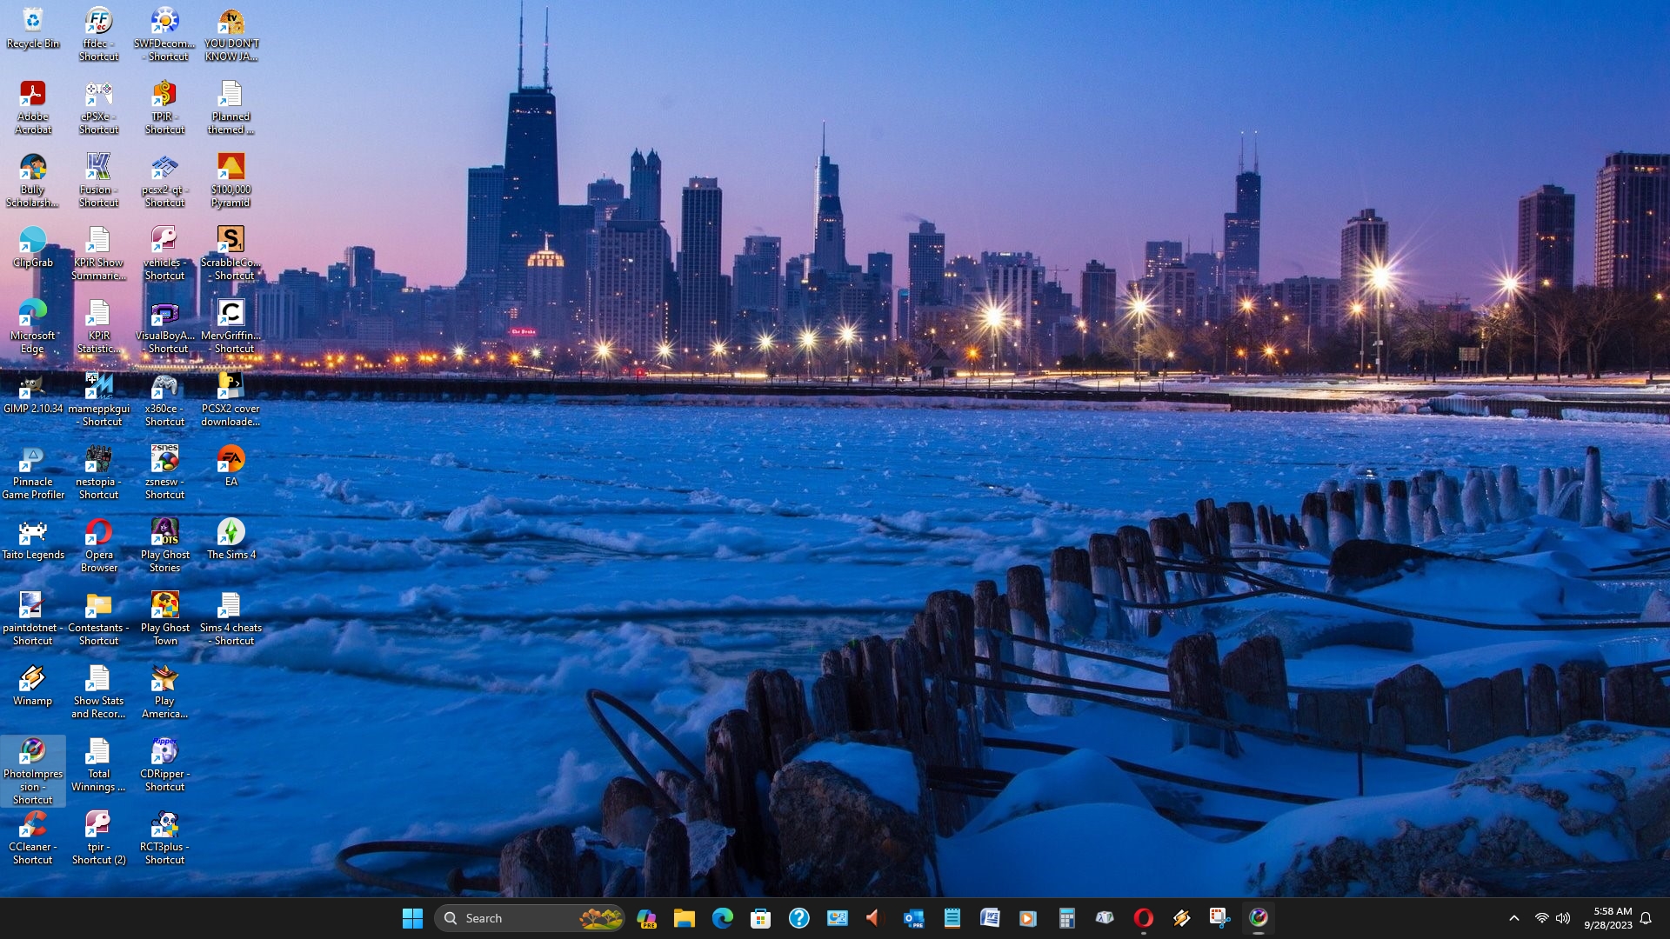Viewport: 1670px width, 939px height.
Task: Open File Explorer from the taskbar
Action: tap(685, 918)
